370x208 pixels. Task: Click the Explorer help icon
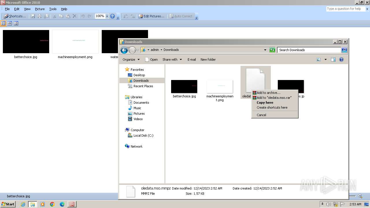341,60
